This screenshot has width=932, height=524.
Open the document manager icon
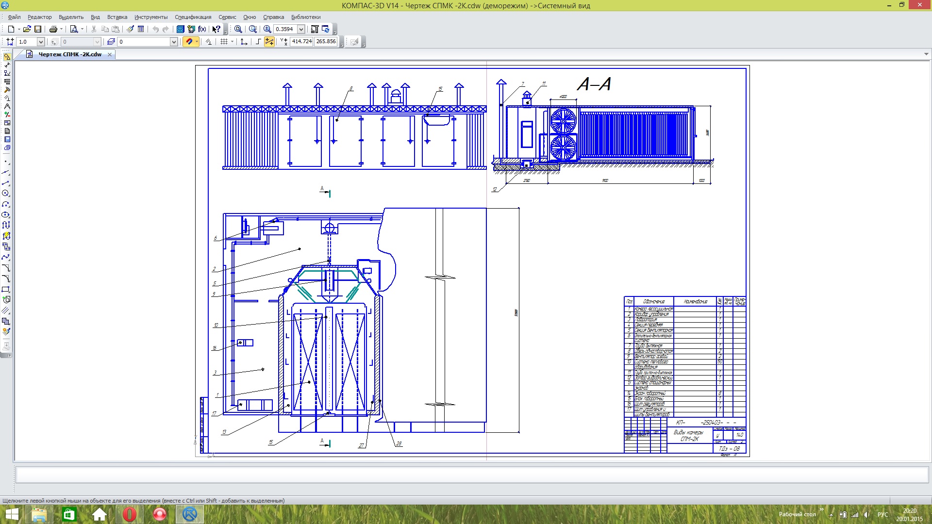(x=180, y=29)
